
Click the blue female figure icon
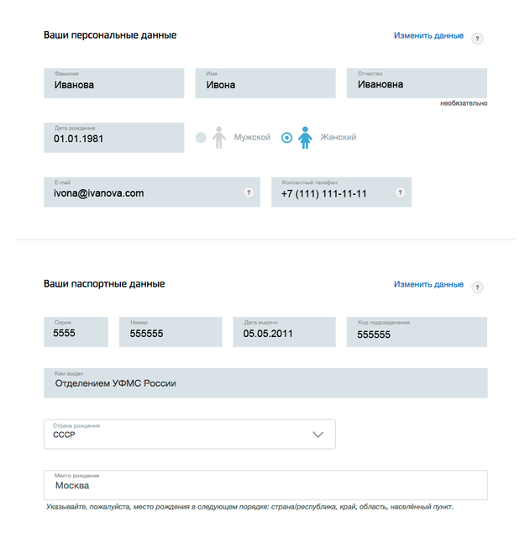tap(305, 137)
